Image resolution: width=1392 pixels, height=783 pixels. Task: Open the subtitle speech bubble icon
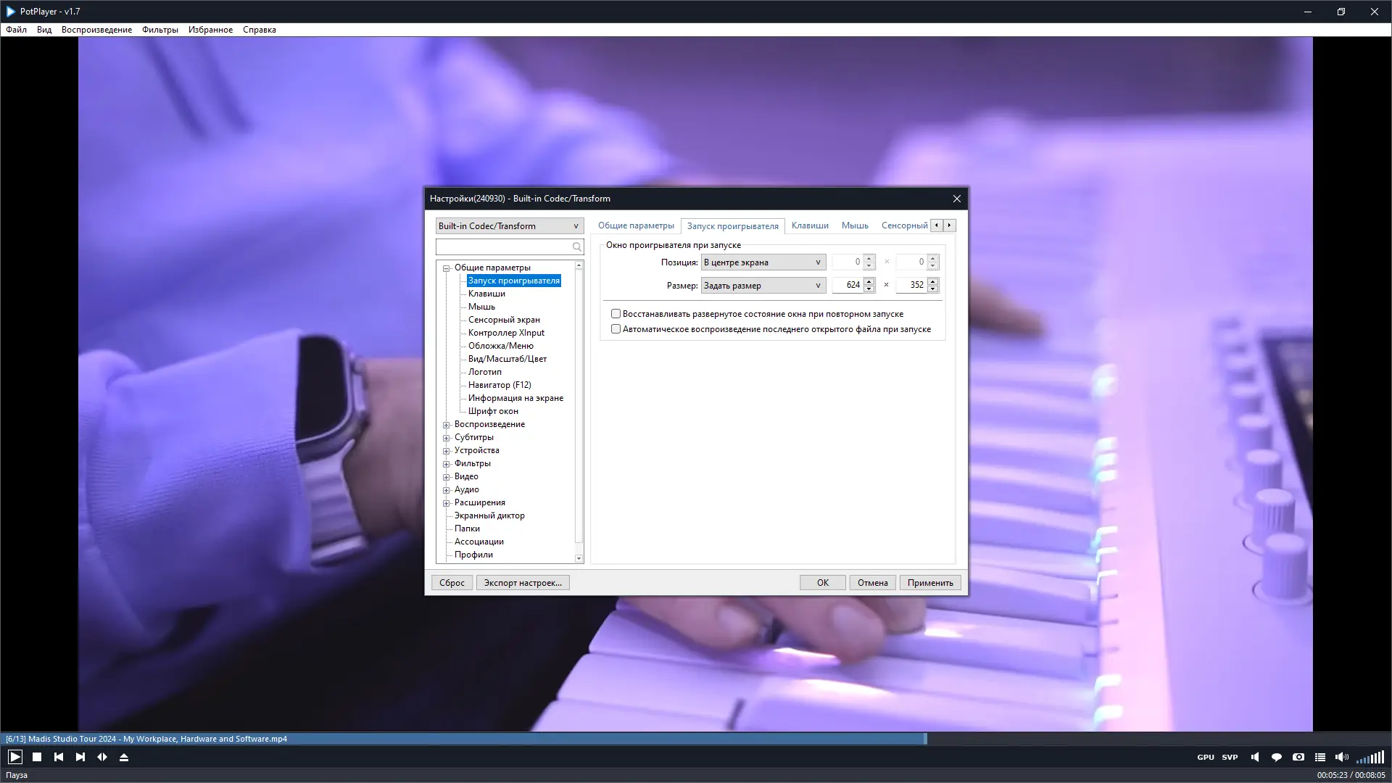coord(1277,757)
